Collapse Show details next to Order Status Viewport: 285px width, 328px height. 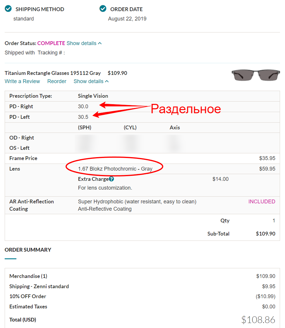pyautogui.click(x=84, y=43)
